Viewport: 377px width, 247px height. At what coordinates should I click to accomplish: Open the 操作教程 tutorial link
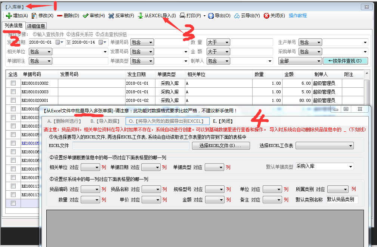click(x=298, y=16)
